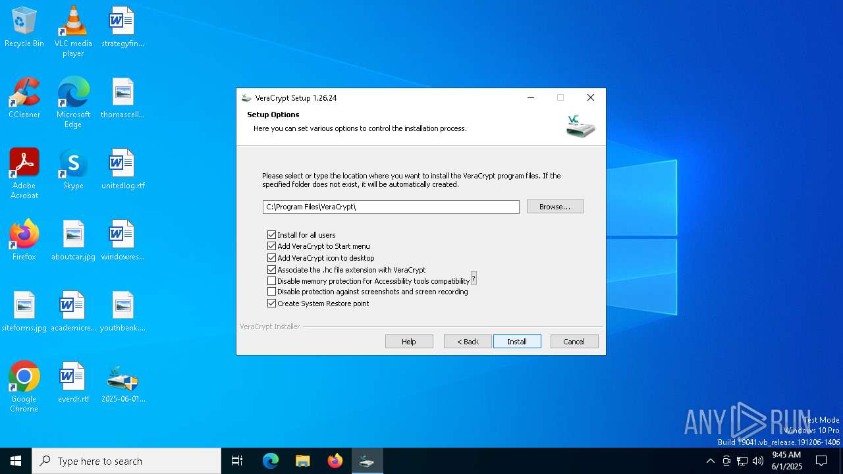Open VLC media player shortcut
Image resolution: width=843 pixels, height=474 pixels.
point(73,31)
